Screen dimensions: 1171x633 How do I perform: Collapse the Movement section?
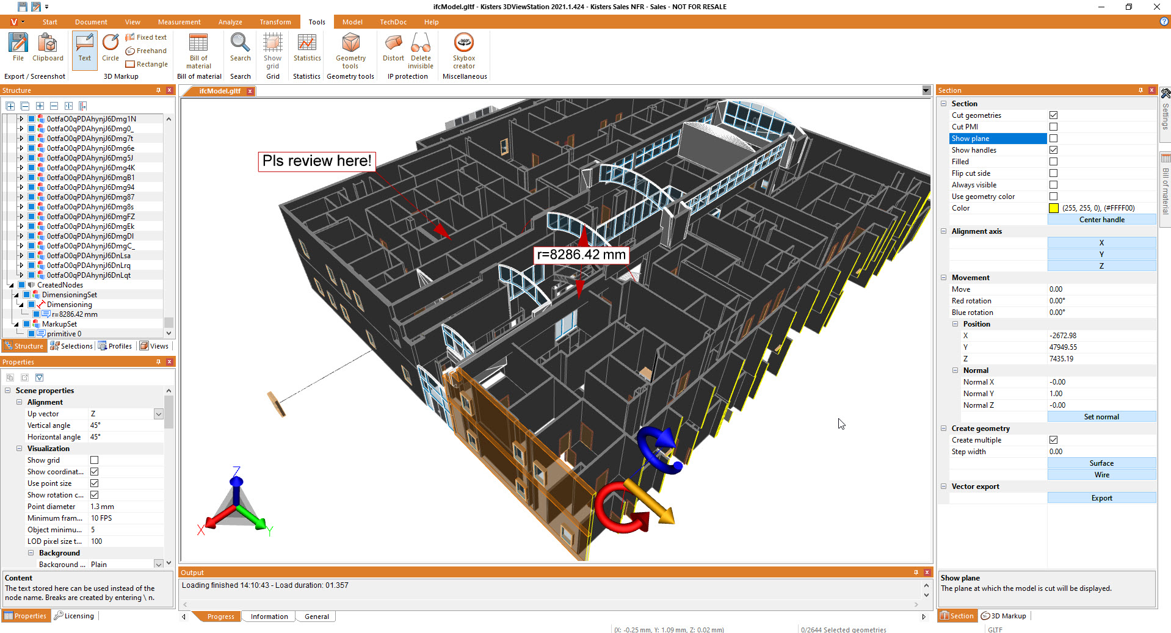(x=943, y=278)
